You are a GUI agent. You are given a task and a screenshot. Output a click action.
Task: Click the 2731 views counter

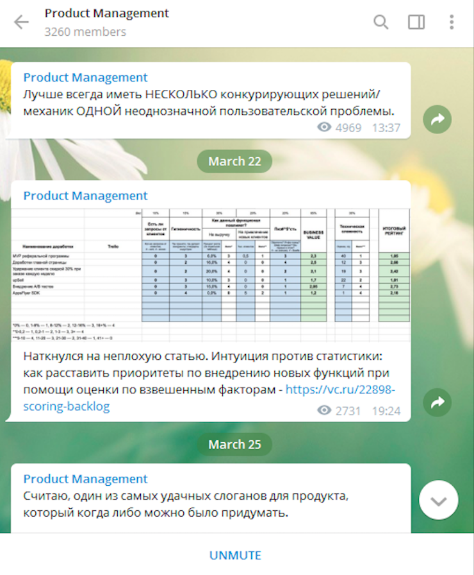click(339, 411)
